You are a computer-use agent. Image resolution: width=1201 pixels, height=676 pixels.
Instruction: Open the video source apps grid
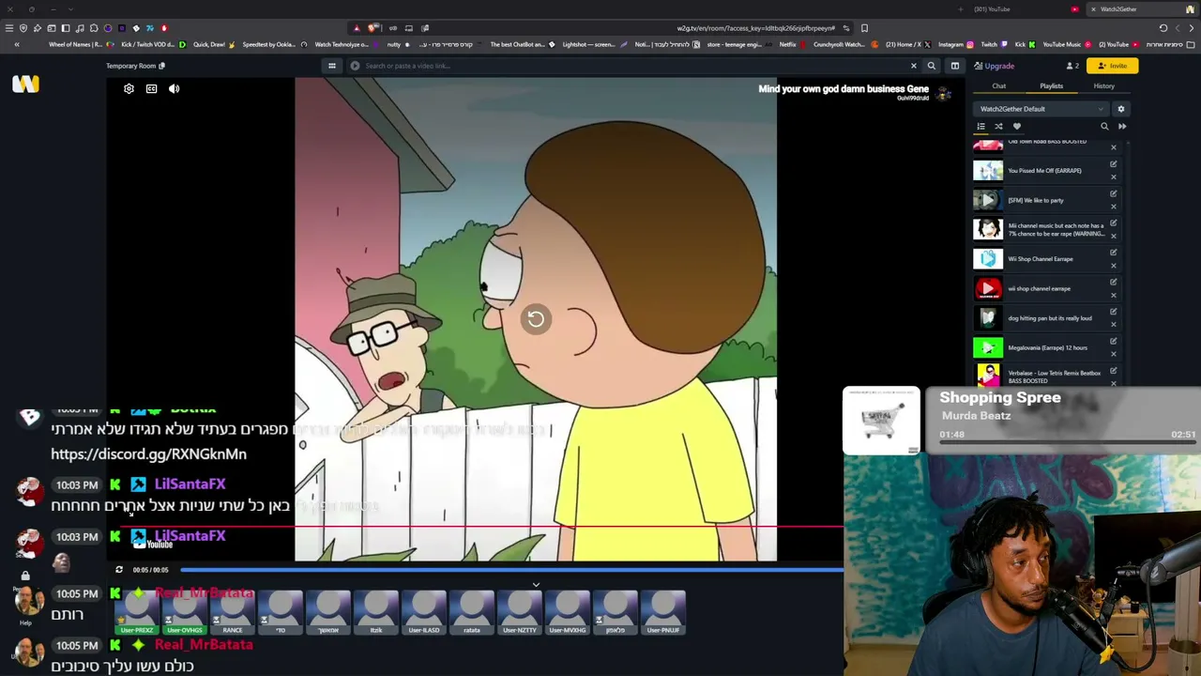coord(331,66)
